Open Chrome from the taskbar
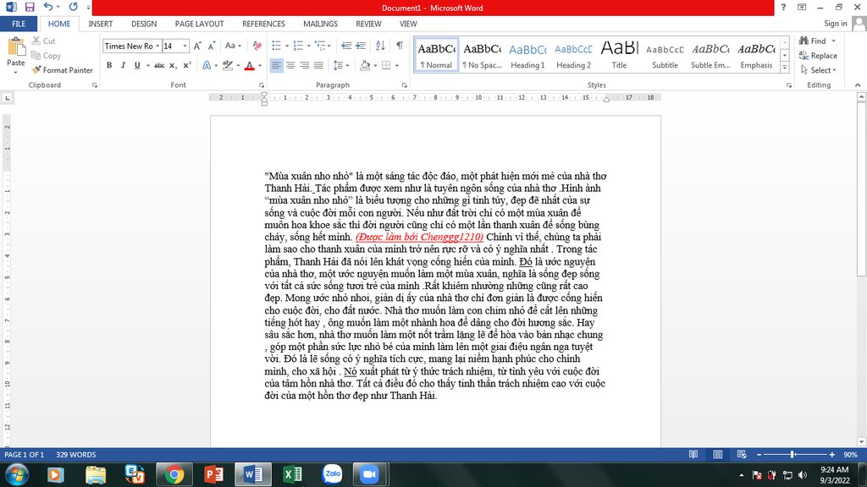 (x=174, y=474)
